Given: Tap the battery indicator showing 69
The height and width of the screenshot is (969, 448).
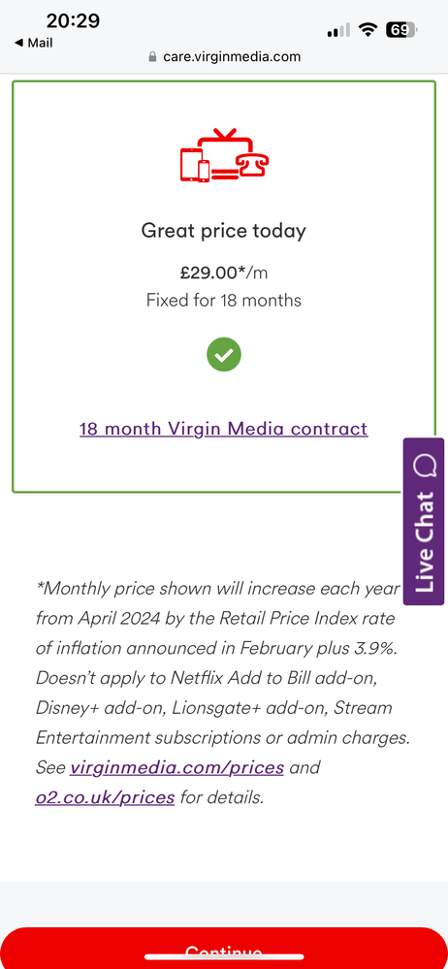Looking at the screenshot, I should point(401,29).
